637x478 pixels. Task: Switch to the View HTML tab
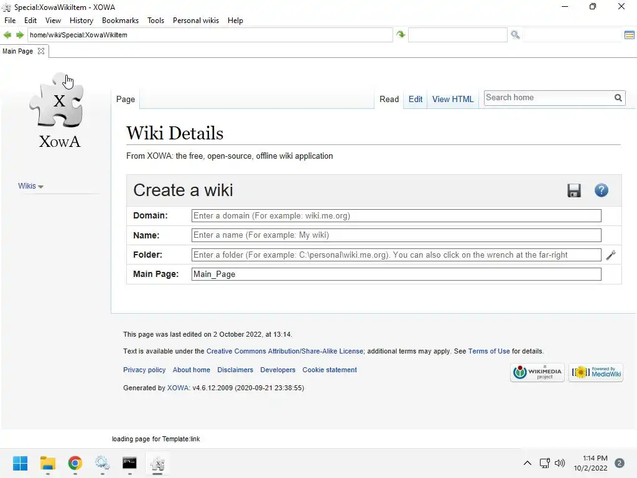pyautogui.click(x=453, y=99)
